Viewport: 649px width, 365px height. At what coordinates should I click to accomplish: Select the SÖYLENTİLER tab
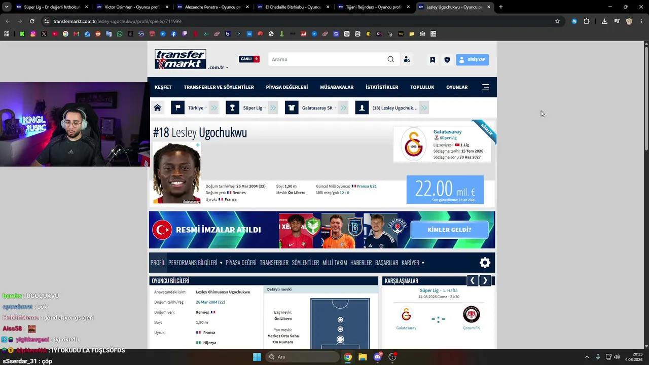click(x=305, y=263)
